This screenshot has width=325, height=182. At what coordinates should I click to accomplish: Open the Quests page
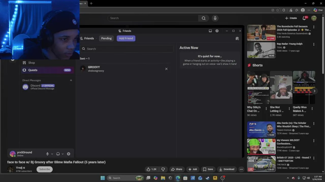pyautogui.click(x=47, y=70)
